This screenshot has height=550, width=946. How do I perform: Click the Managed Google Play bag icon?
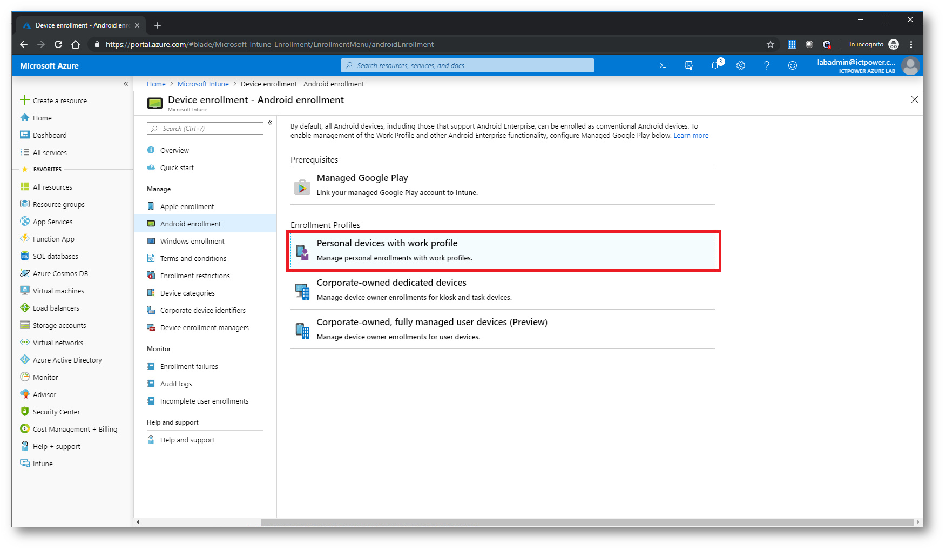tap(302, 186)
